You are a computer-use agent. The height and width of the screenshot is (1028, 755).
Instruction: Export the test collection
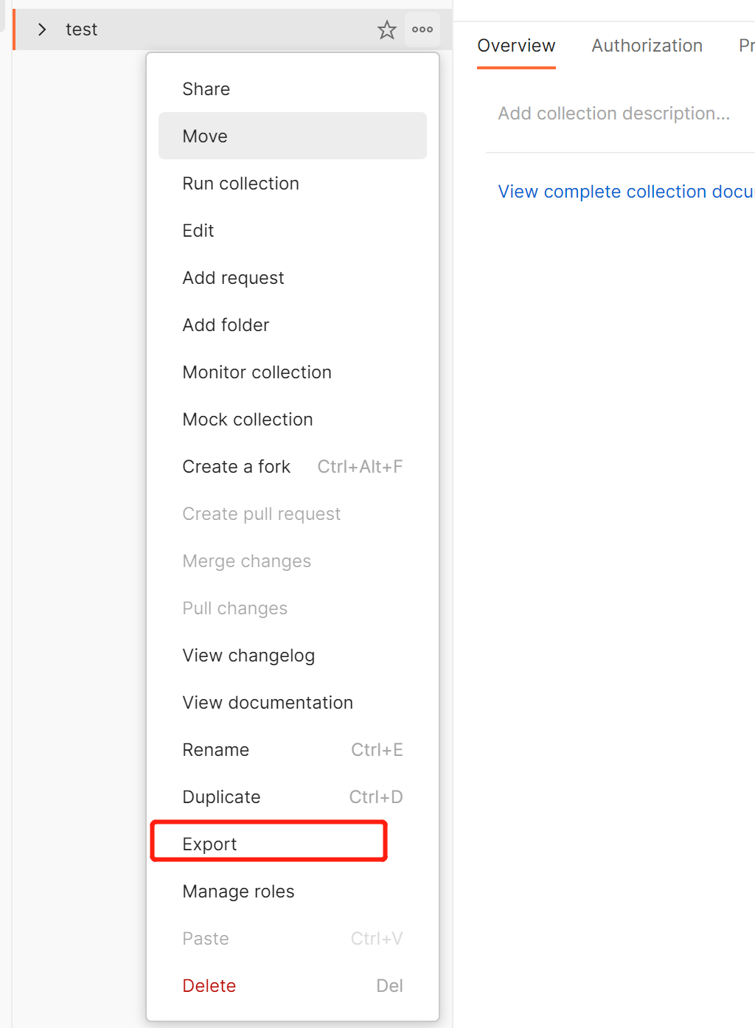coord(210,844)
